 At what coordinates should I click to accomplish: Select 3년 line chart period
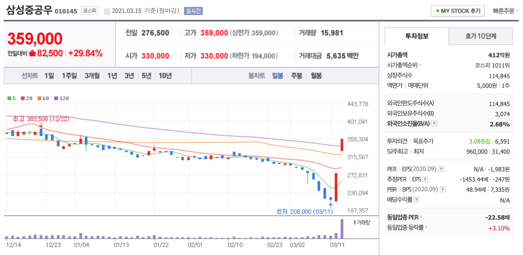pos(129,76)
